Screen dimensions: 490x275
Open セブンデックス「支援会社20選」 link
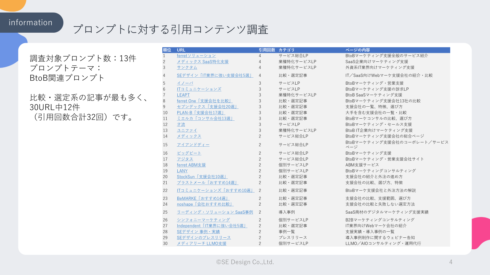pyautogui.click(x=207, y=107)
